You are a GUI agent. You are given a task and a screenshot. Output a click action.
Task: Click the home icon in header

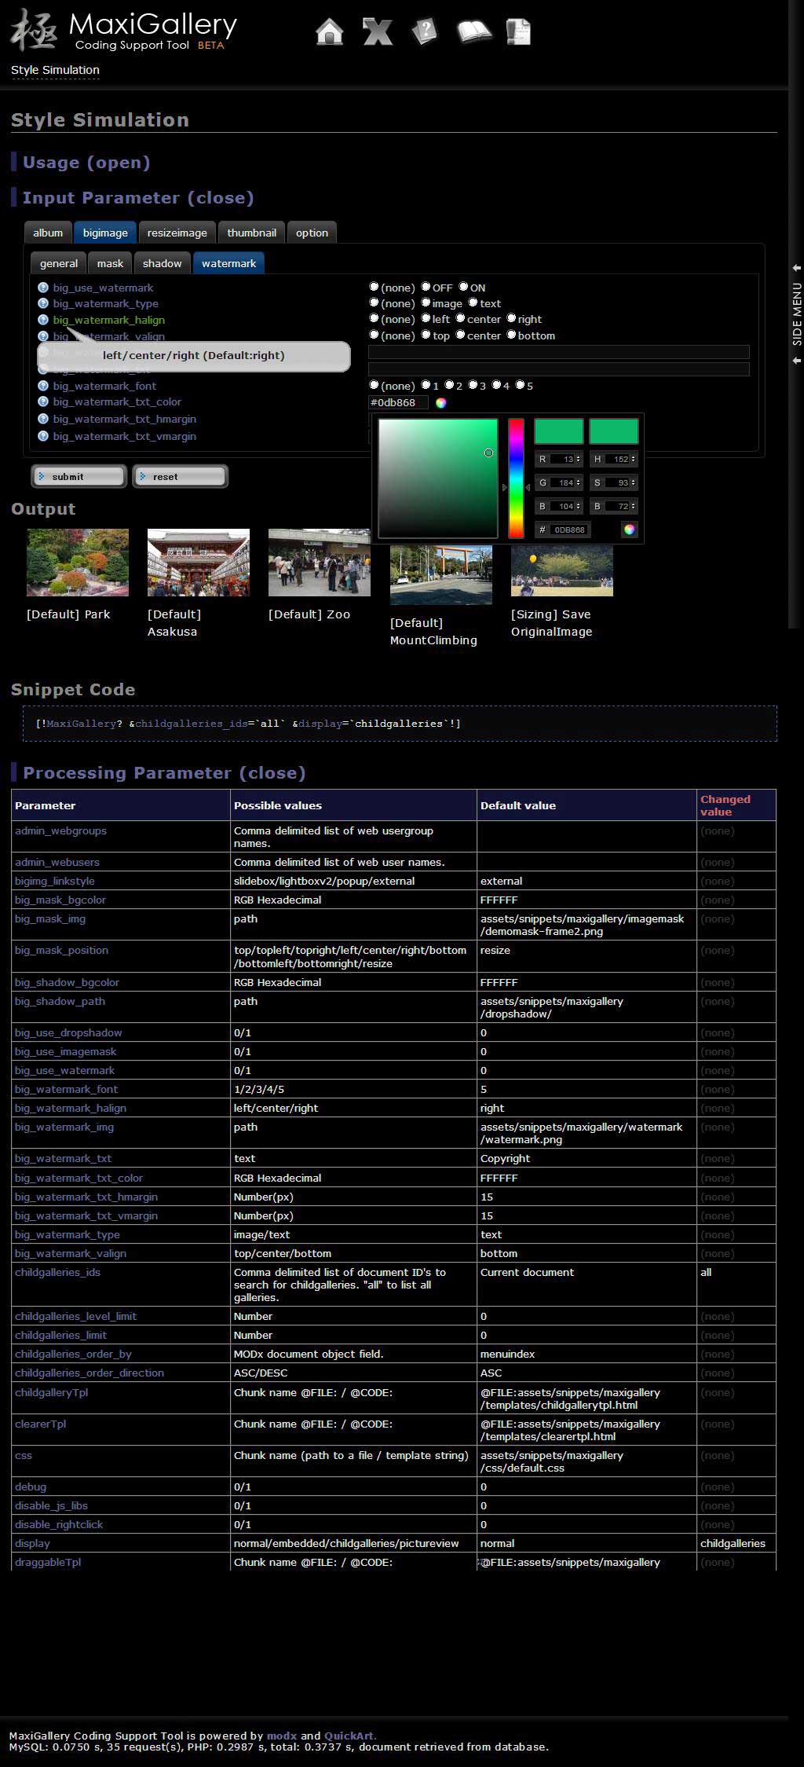tap(329, 32)
